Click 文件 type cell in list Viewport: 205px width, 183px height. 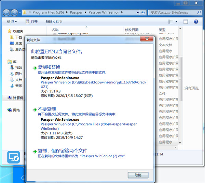(162, 93)
